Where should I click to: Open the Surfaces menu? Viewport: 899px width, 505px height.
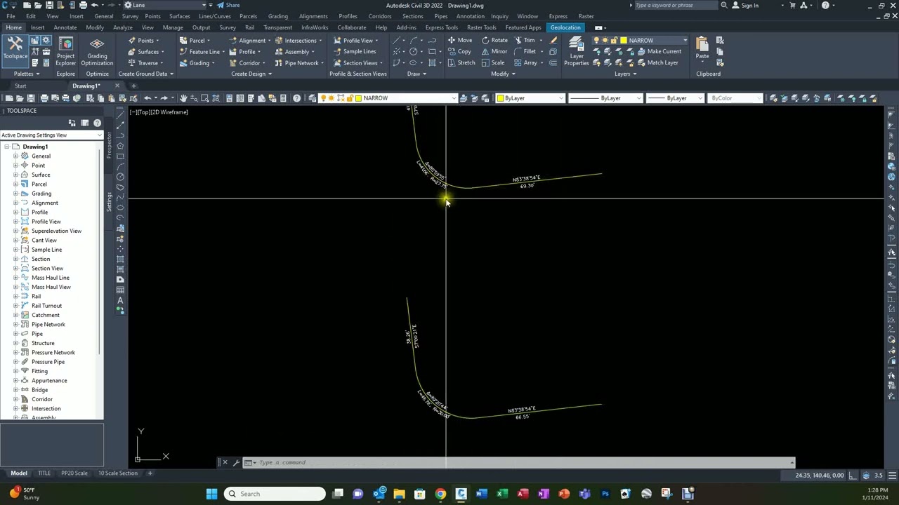(x=179, y=16)
